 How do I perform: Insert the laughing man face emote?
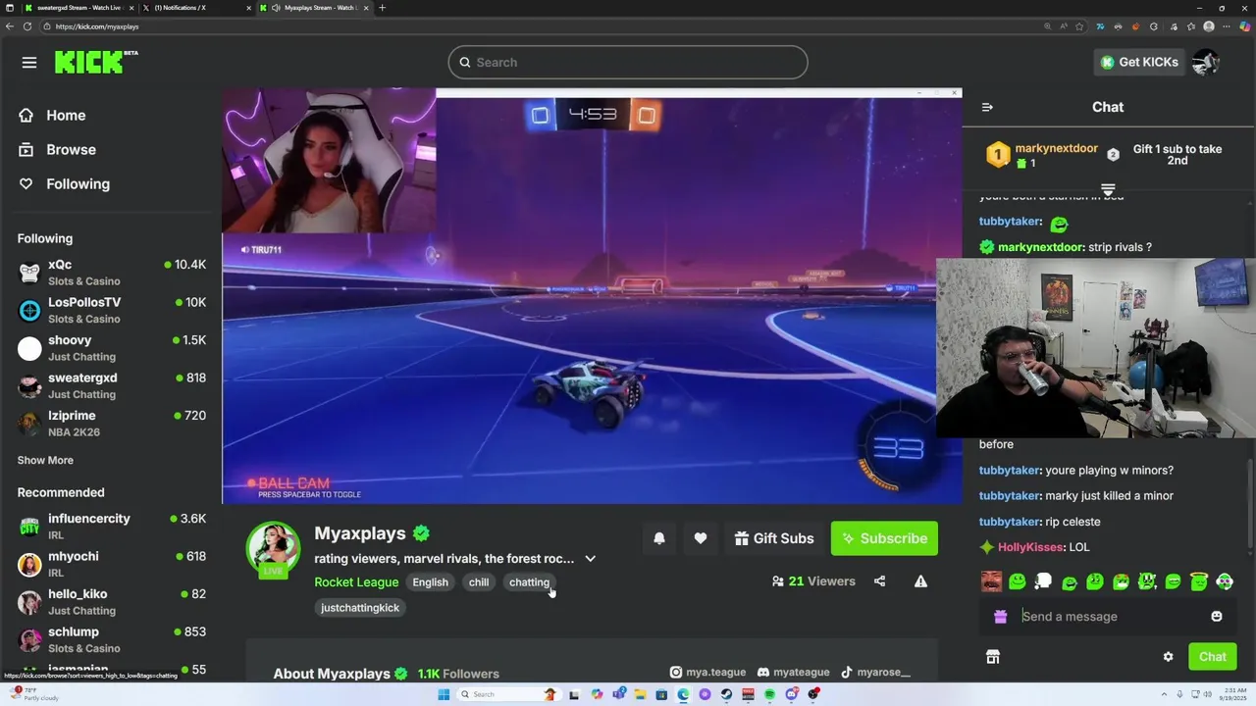[x=992, y=581]
